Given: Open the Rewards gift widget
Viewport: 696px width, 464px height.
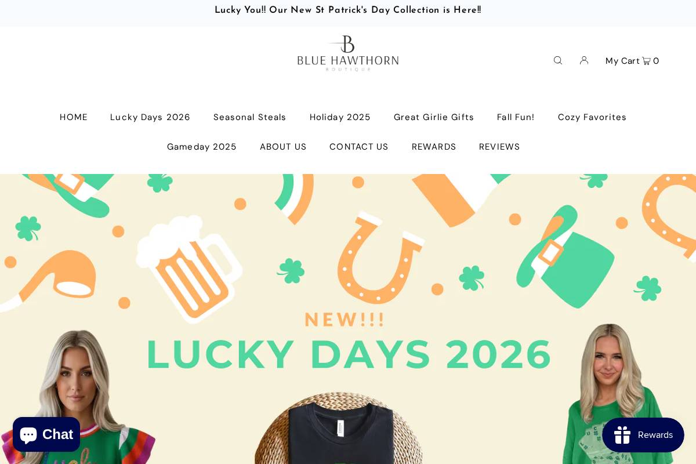Looking at the screenshot, I should 643,435.
